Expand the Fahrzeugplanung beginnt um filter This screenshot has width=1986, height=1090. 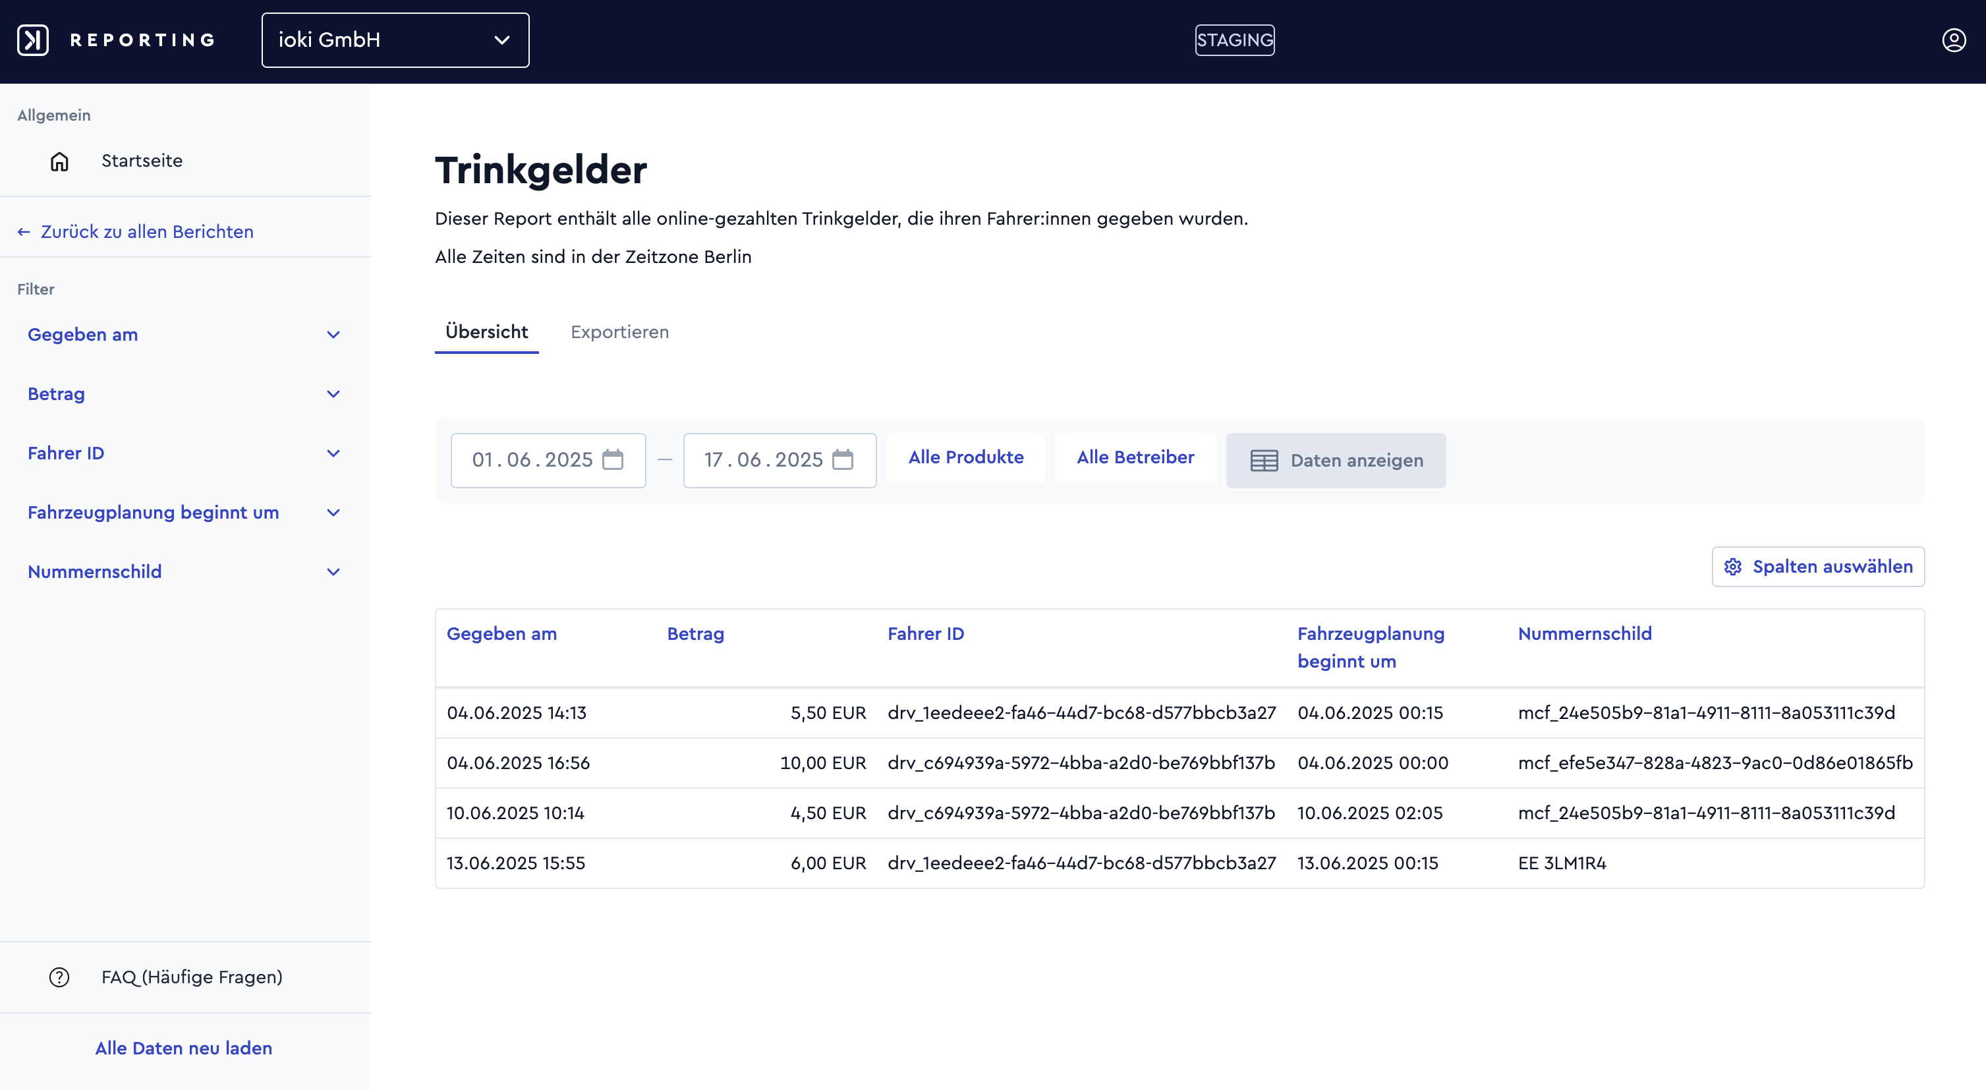pyautogui.click(x=185, y=513)
